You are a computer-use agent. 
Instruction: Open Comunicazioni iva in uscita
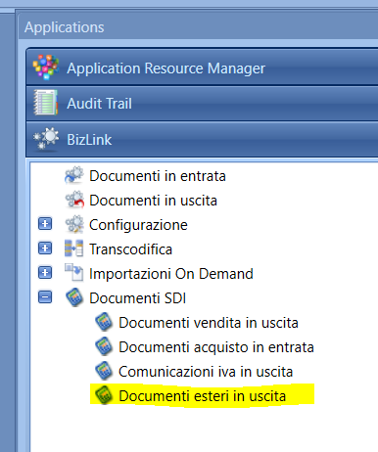206,372
